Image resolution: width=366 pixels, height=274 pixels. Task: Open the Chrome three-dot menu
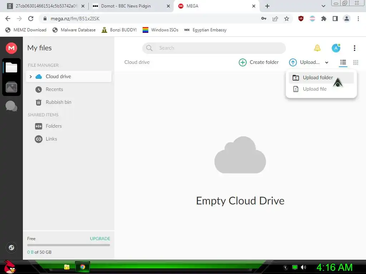(358, 19)
